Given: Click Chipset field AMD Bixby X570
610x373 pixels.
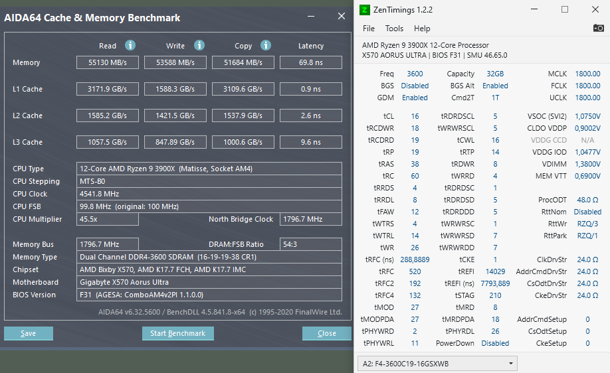Looking at the screenshot, I should point(209,269).
